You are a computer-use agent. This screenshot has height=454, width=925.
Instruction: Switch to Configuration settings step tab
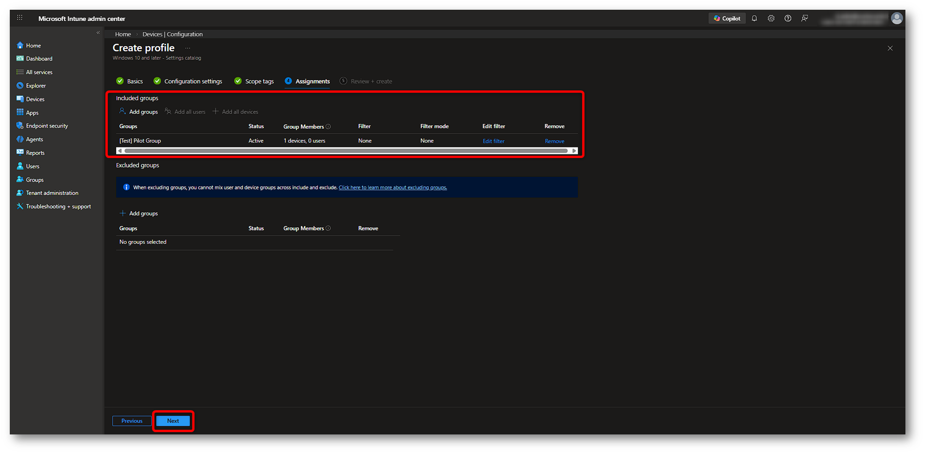(x=188, y=81)
